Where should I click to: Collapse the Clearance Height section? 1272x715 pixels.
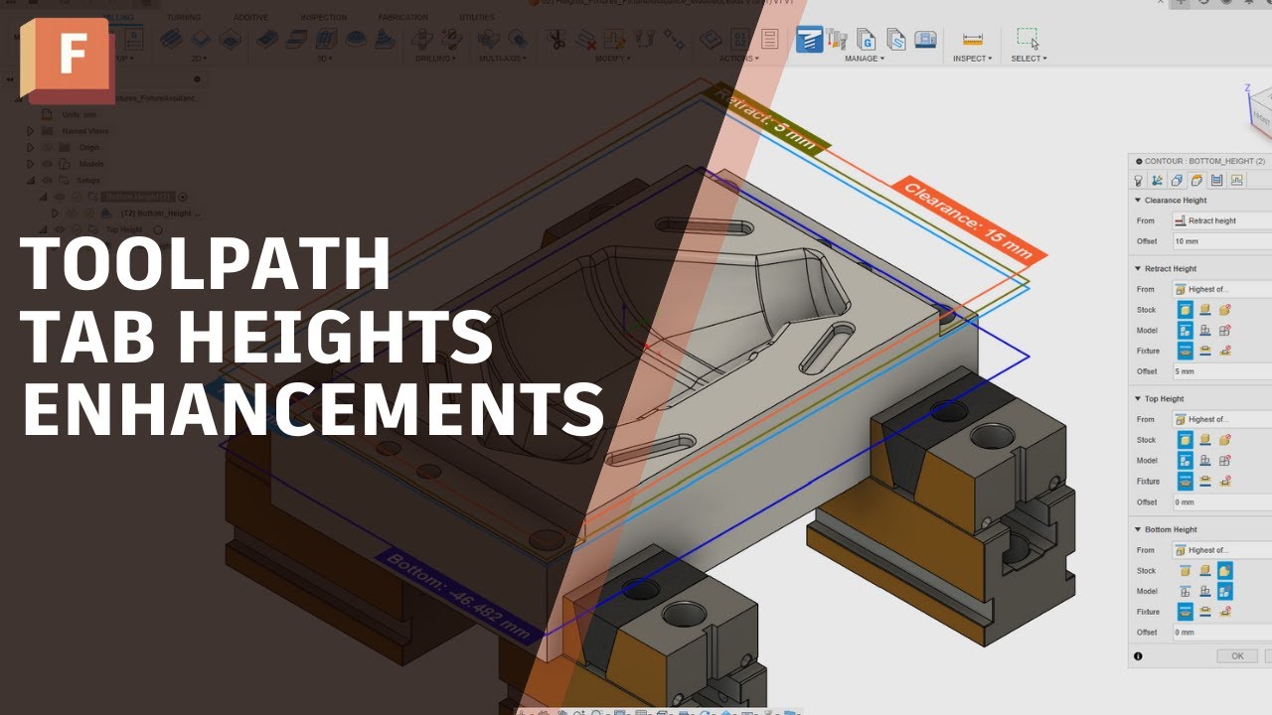1138,201
